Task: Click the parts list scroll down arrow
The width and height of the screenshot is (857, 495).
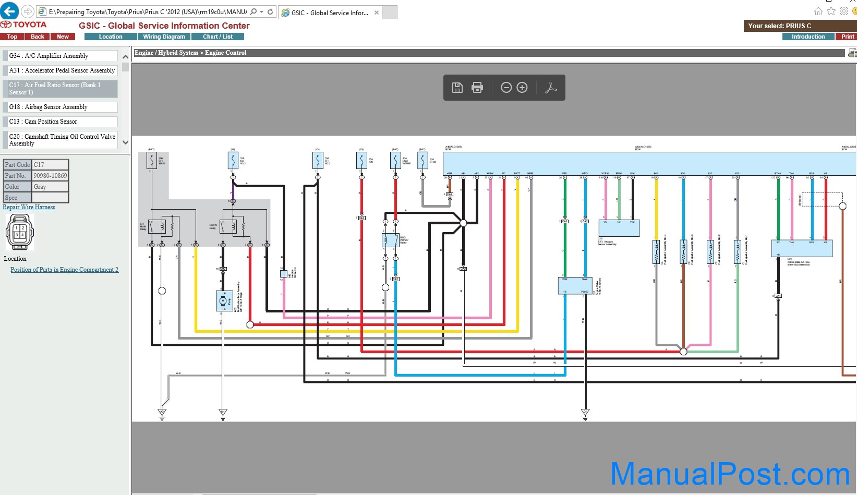Action: [125, 142]
